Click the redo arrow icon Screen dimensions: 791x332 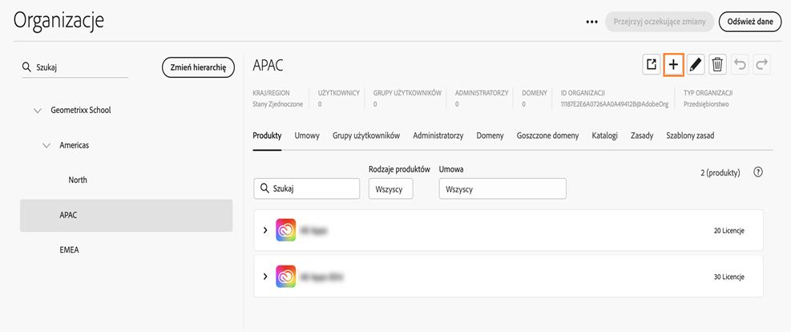point(761,65)
